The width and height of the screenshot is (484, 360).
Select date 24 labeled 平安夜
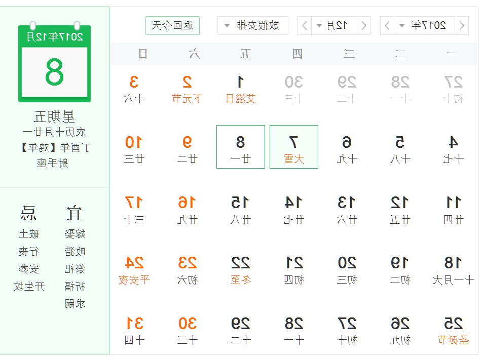click(134, 270)
